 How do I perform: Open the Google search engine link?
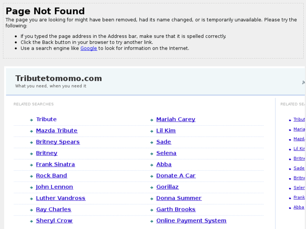pyautogui.click(x=88, y=48)
